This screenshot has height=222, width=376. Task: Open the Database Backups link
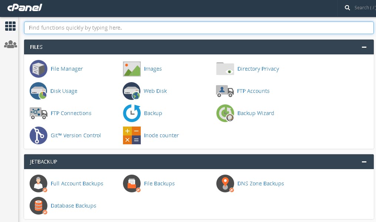(73, 206)
